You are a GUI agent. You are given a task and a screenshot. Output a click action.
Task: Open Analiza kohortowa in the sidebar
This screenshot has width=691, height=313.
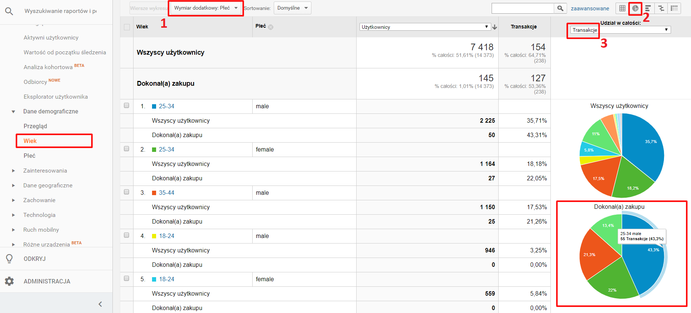tap(48, 67)
